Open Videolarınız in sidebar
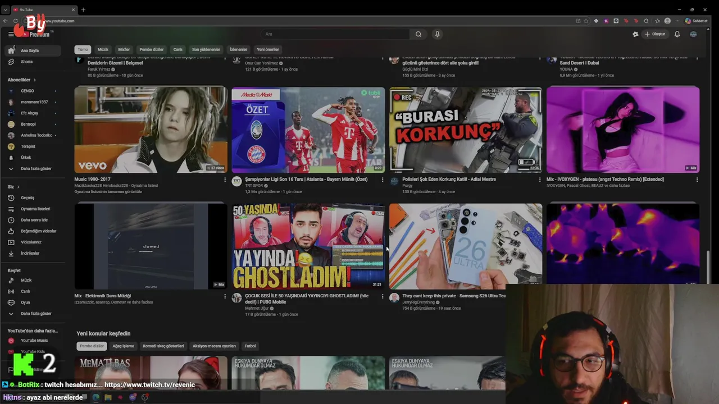Viewport: 719px width, 404px height. [x=34, y=242]
